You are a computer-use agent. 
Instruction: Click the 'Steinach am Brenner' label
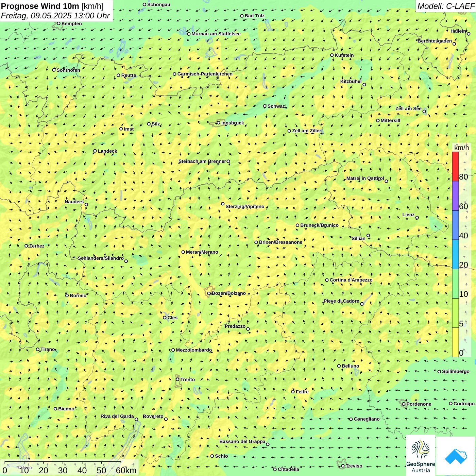(202, 161)
